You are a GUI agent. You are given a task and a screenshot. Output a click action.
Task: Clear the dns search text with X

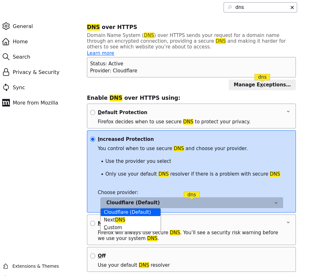coord(292,7)
